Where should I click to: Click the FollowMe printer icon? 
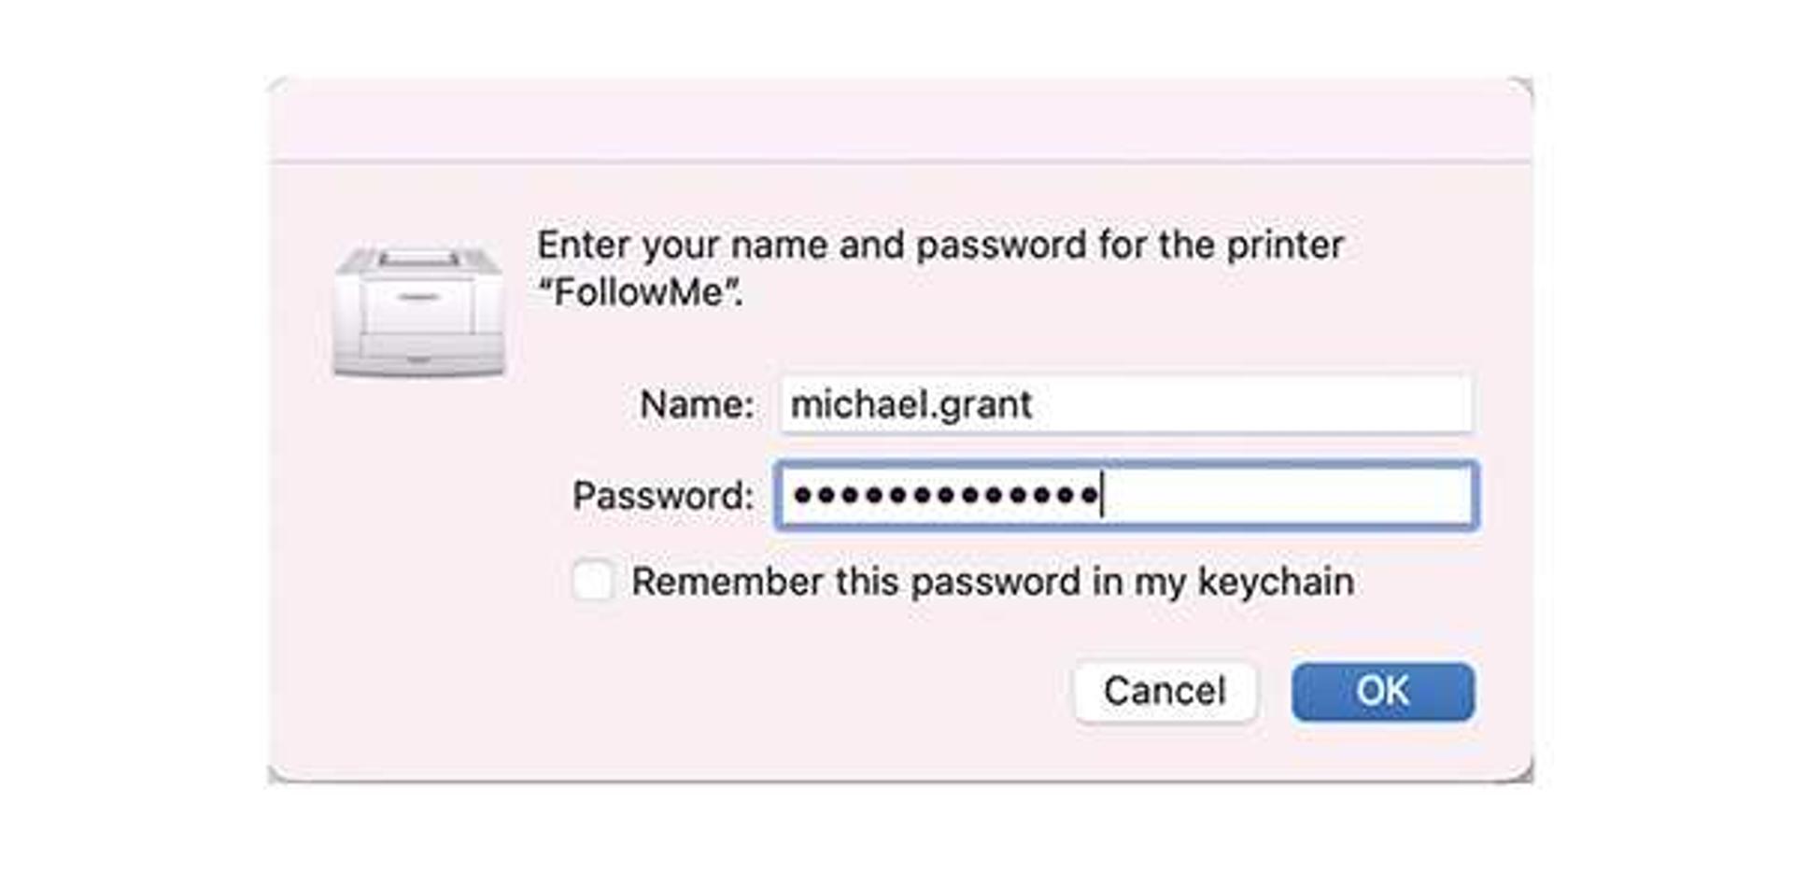(418, 313)
